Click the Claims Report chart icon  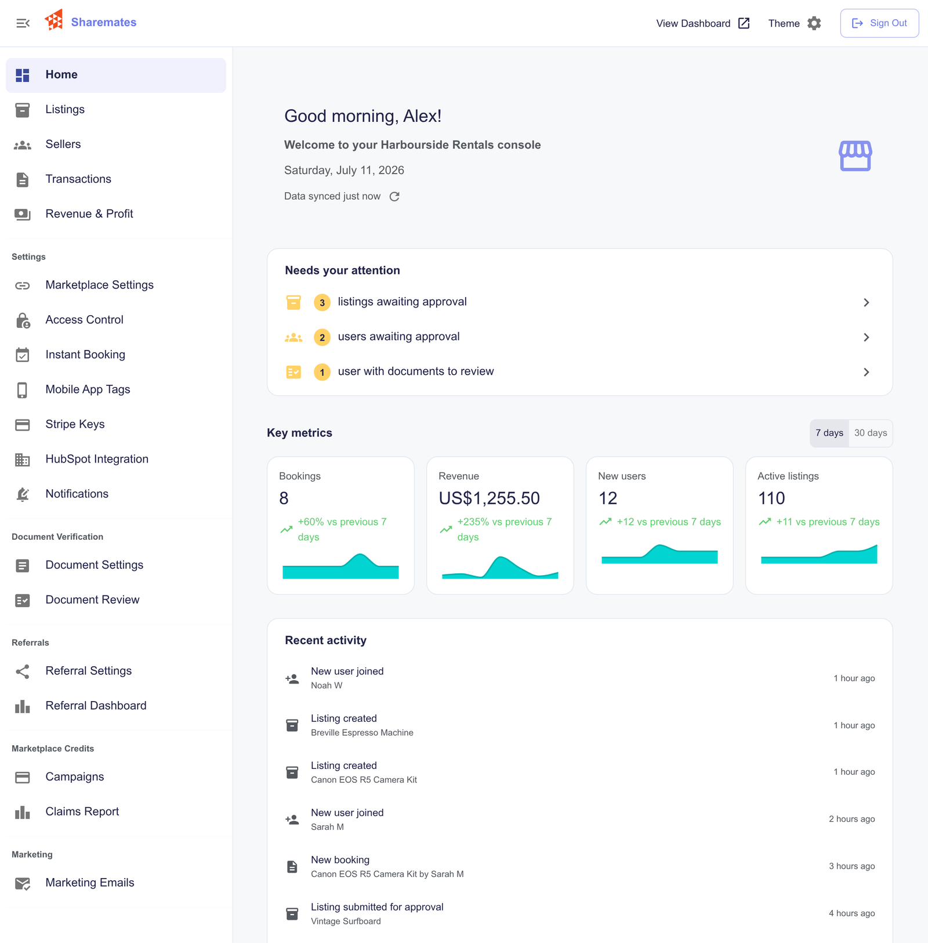(x=23, y=812)
